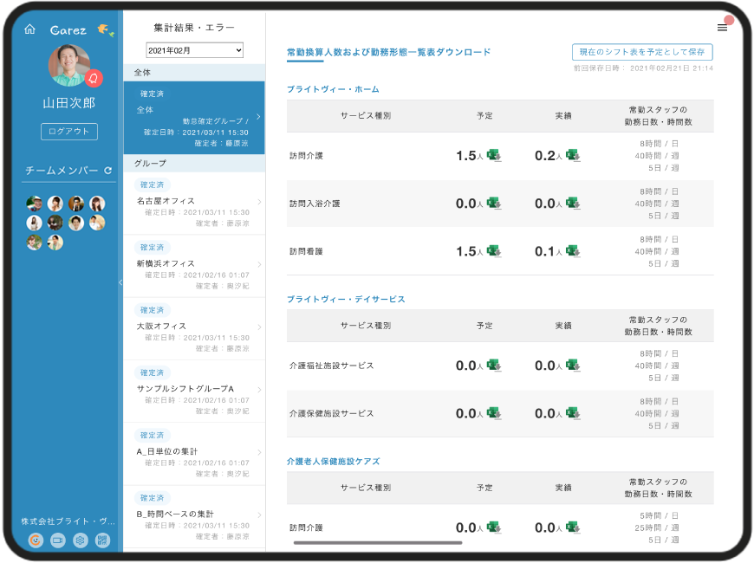The height and width of the screenshot is (563, 754).
Task: Collapse the sidebar with the left-edge chevron
Action: [121, 281]
